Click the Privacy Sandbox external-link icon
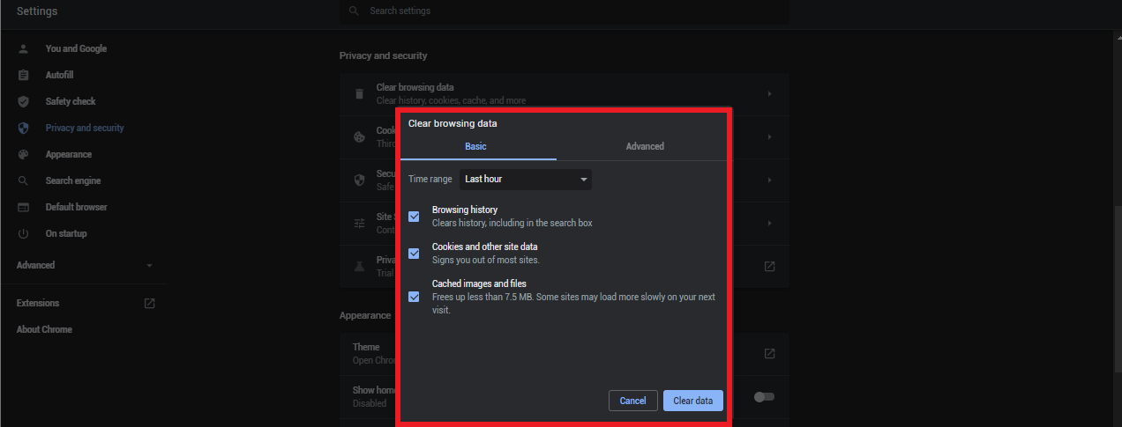 (769, 266)
